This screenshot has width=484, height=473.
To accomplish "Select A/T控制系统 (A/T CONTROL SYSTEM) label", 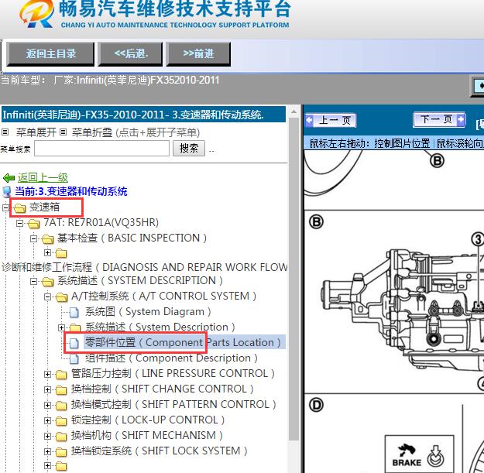I will click(x=163, y=296).
